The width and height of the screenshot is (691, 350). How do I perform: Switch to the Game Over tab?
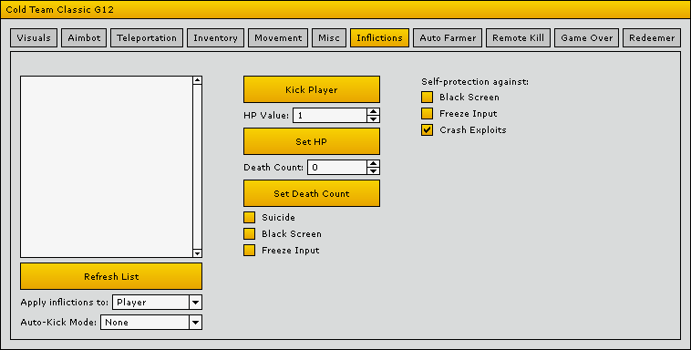(586, 38)
